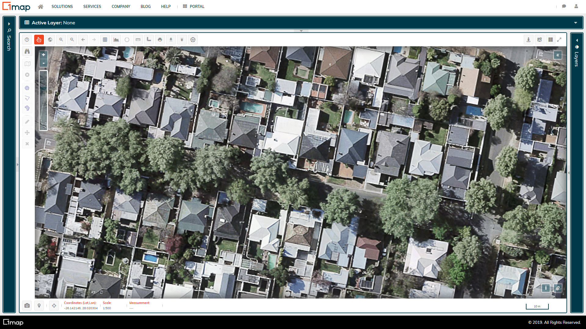Activate the zoom-out magnifier tool
This screenshot has width=586, height=329.
tap(72, 40)
